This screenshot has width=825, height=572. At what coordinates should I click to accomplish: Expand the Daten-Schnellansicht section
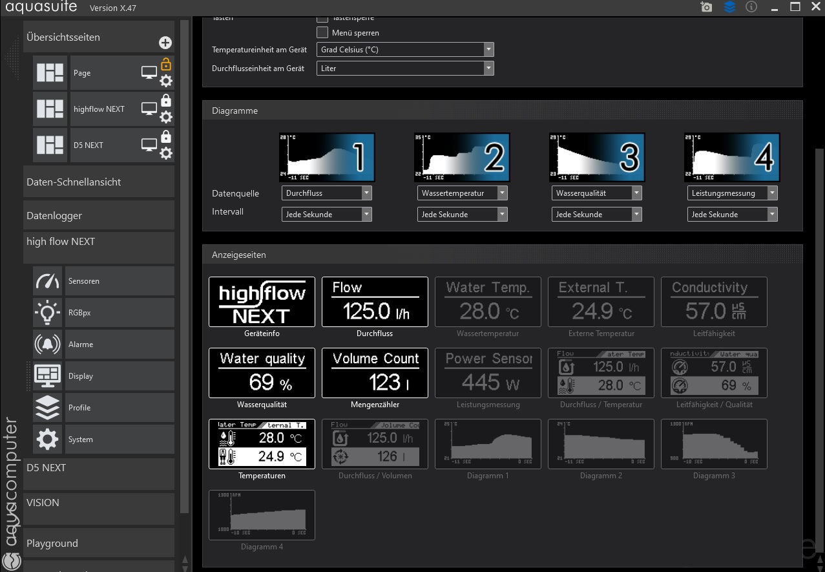pyautogui.click(x=99, y=182)
